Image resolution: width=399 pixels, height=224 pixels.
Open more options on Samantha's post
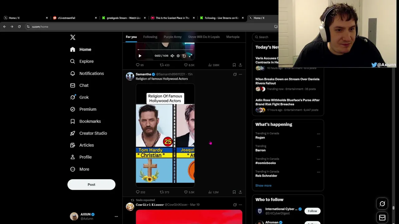click(240, 74)
